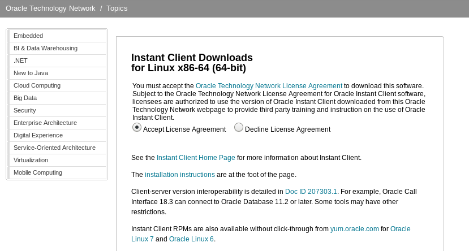
Task: Select the Security topic
Action: coord(57,111)
